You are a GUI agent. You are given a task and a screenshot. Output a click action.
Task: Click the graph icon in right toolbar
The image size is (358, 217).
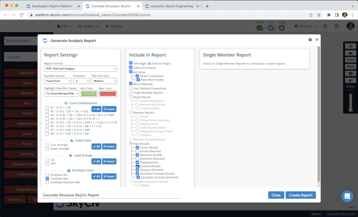coord(350,53)
